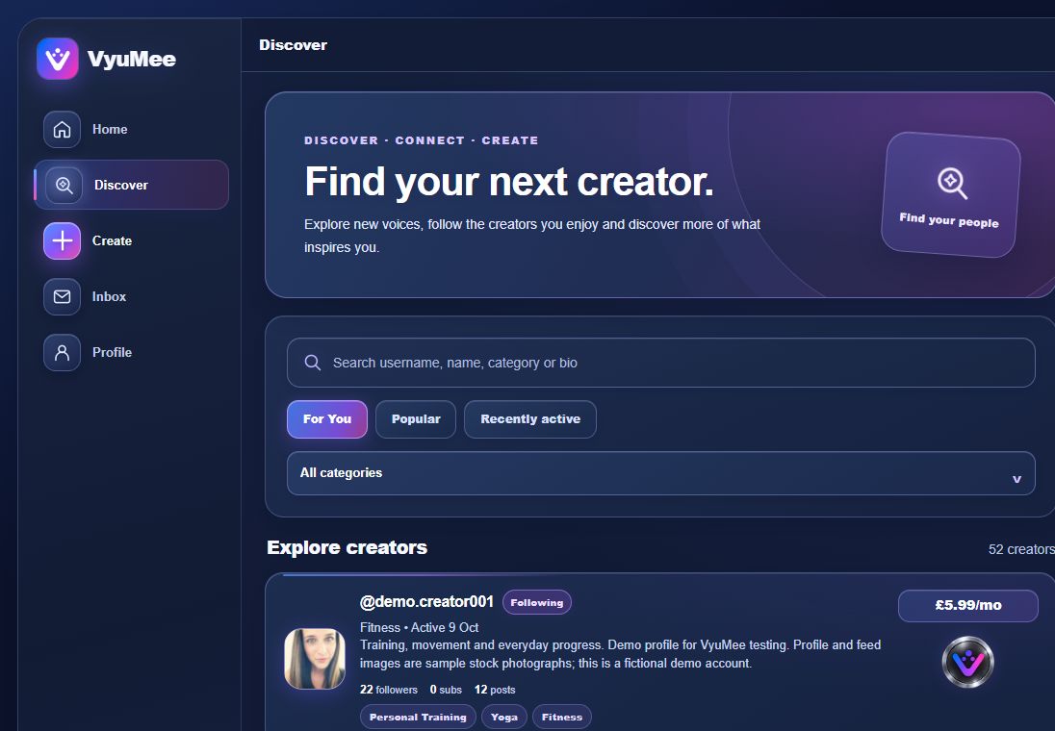Focus the creator search input field
Screen dimensions: 1055x731
click(660, 363)
